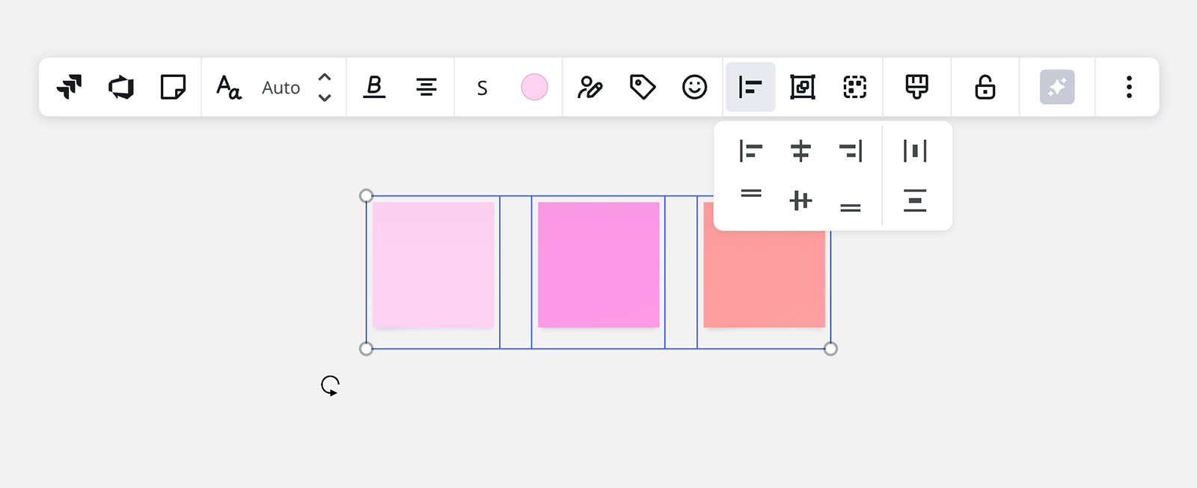Select the sticky note icon

pos(173,87)
